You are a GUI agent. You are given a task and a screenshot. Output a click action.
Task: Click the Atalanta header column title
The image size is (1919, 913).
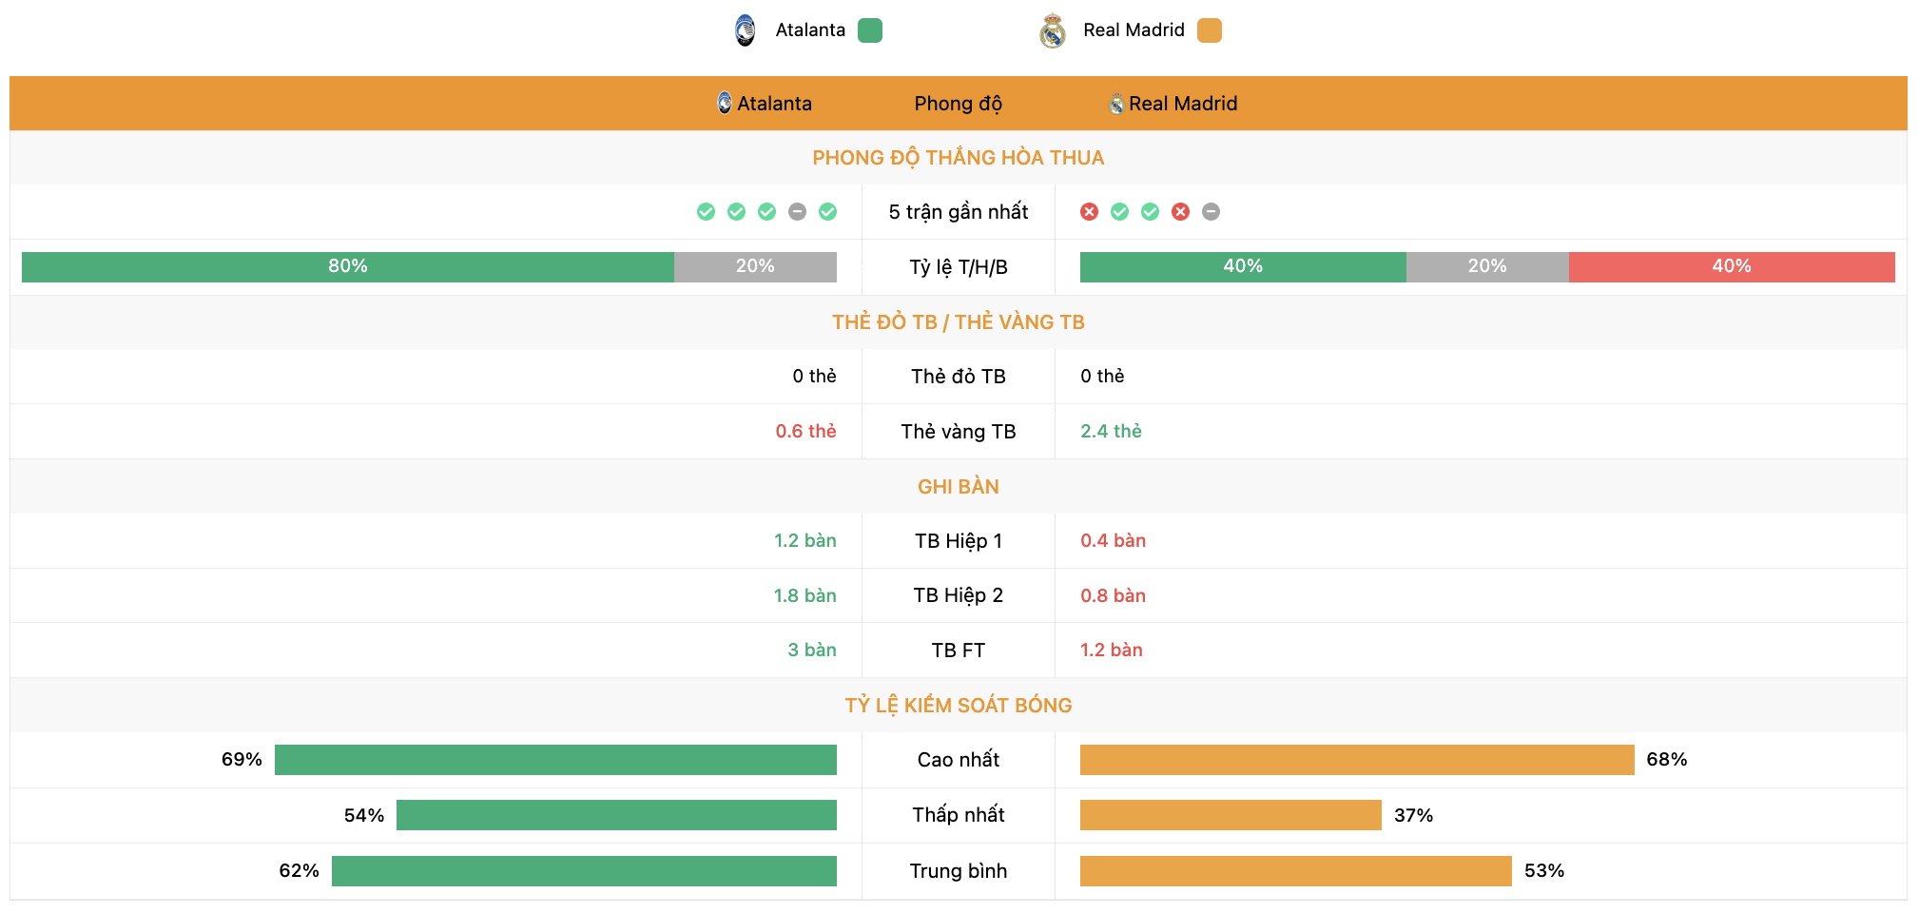[x=774, y=104]
